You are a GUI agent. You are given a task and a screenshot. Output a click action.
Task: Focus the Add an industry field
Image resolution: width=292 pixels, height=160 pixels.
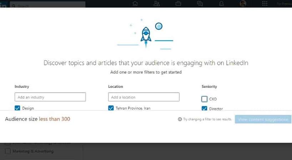point(50,97)
